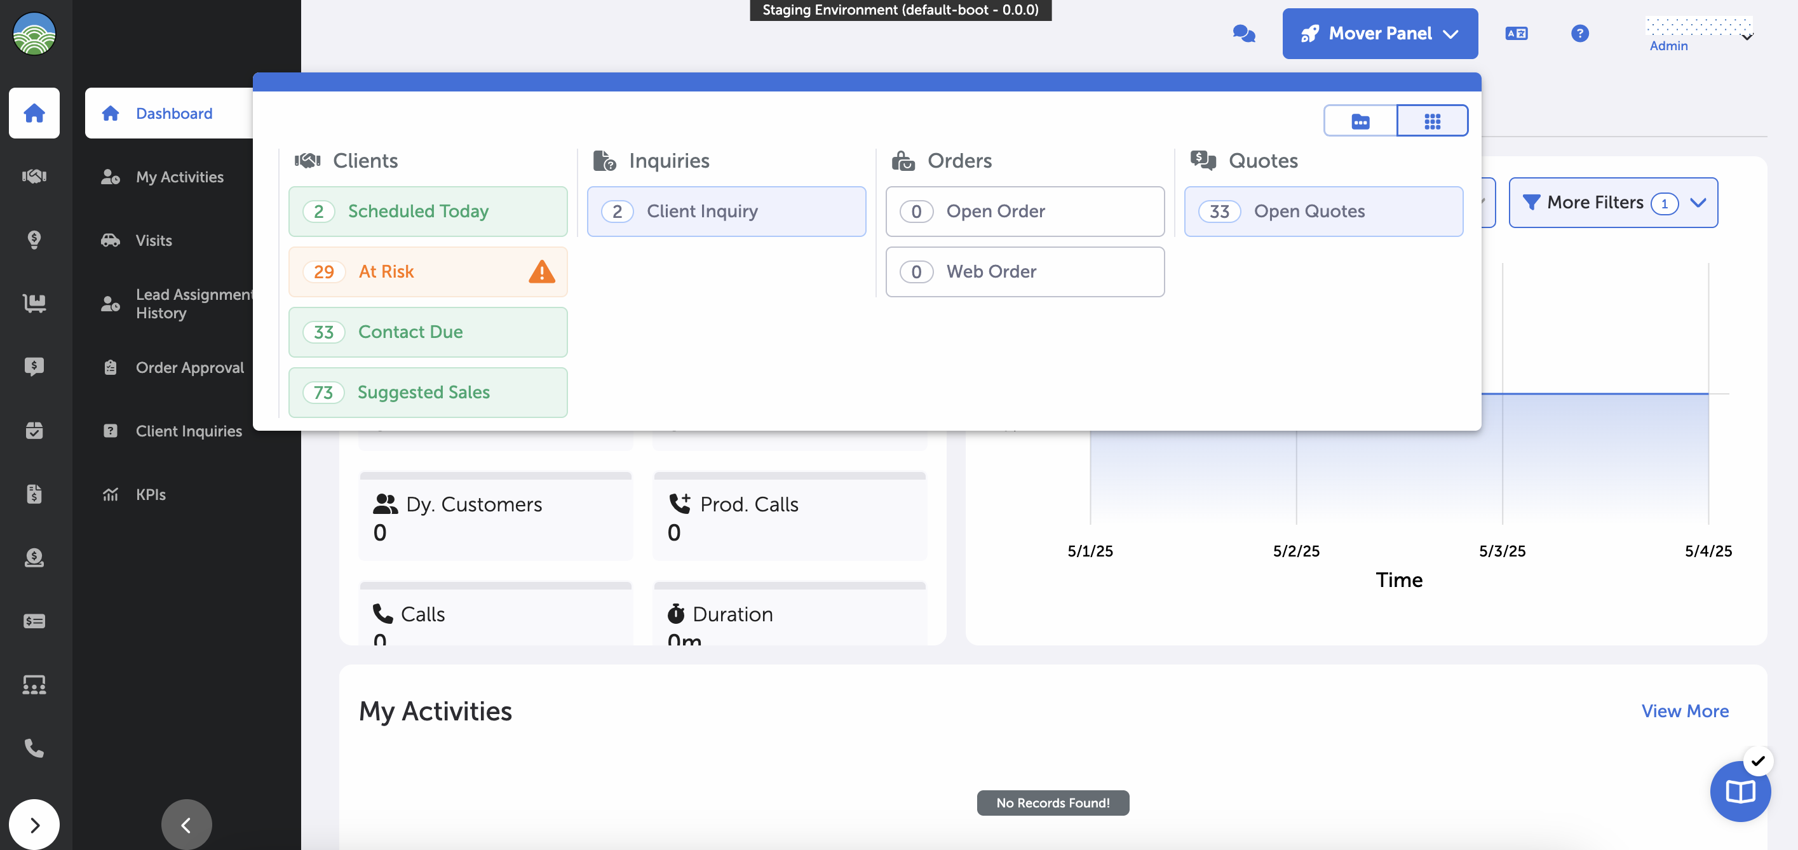Click the chat messages icon in header
1798x850 pixels.
[x=1244, y=34]
